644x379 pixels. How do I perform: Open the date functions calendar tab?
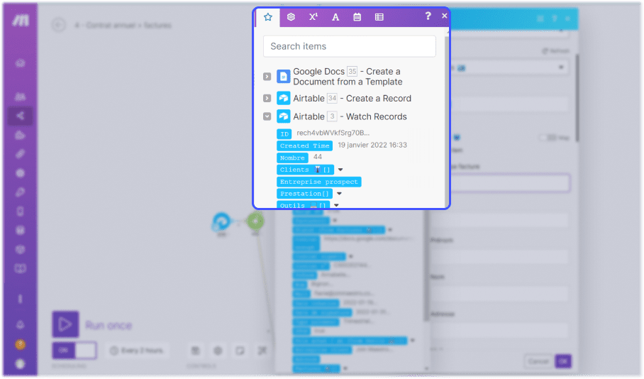[357, 17]
